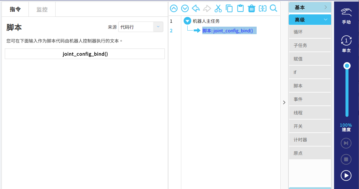Click the scissors cut icon
The image size is (359, 189).
point(218,8)
